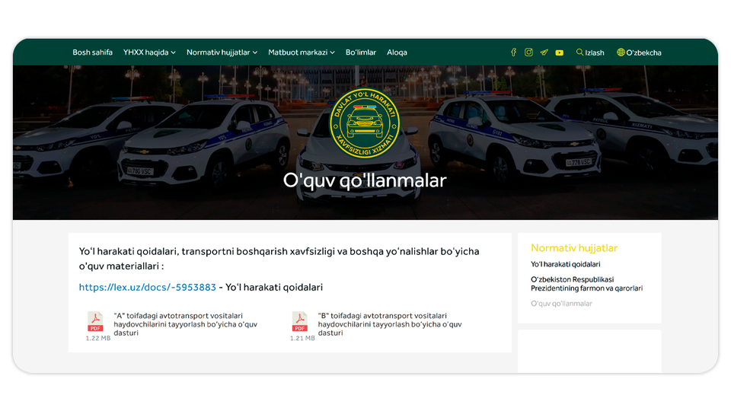Go to Bosh sahifa
The width and height of the screenshot is (731, 411).
92,53
